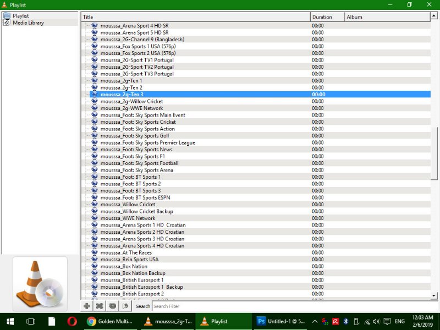This screenshot has height=330, width=440.
Task: Click stream icon of WWE Network without 2g
Action: click(x=95, y=218)
